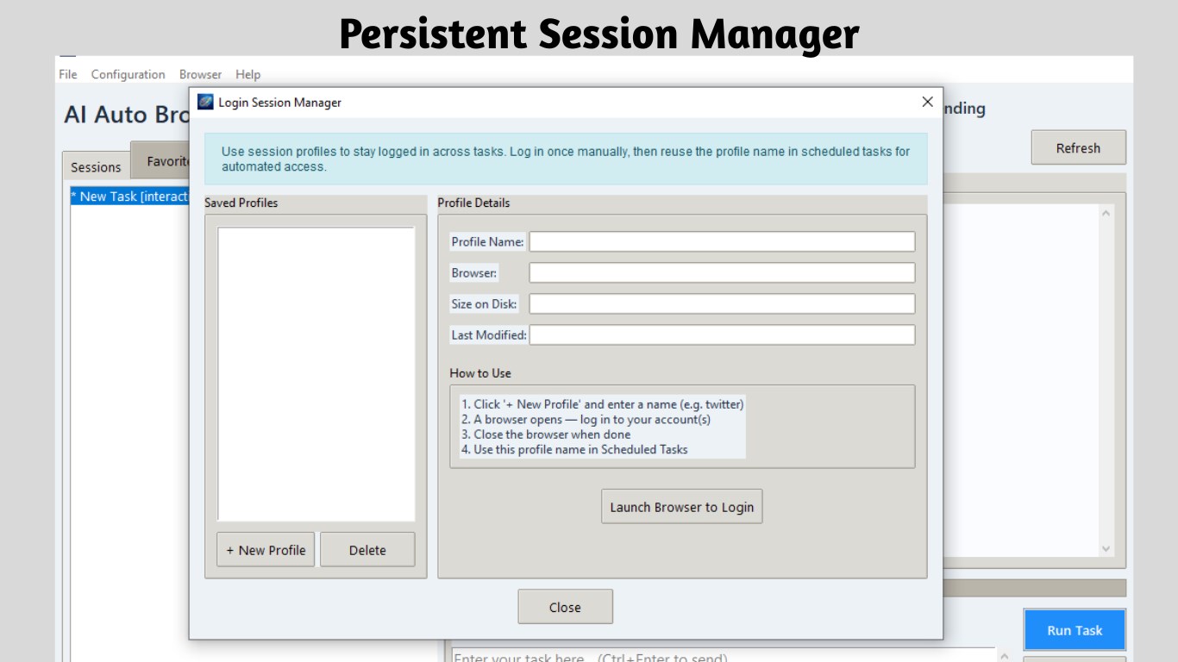The height and width of the screenshot is (662, 1178).
Task: Switch to the Favorites tab
Action: (160, 161)
